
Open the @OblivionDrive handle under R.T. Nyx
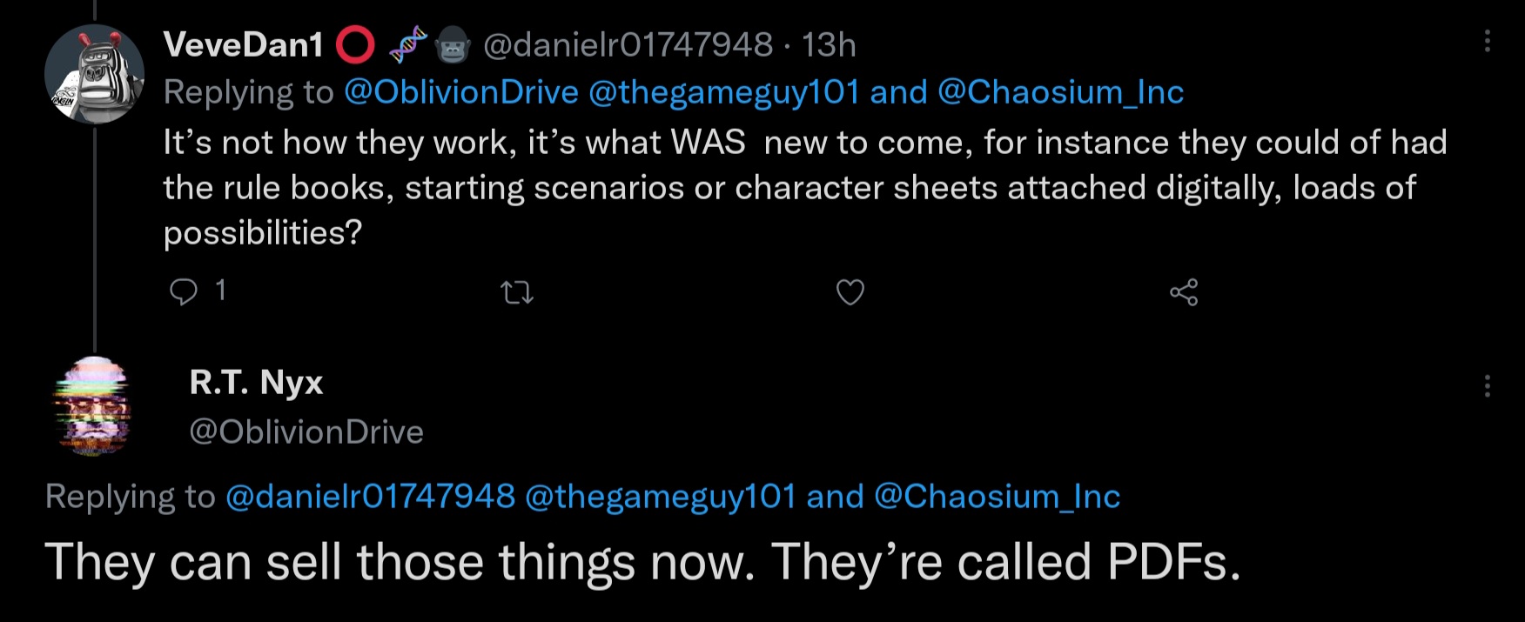tap(306, 432)
